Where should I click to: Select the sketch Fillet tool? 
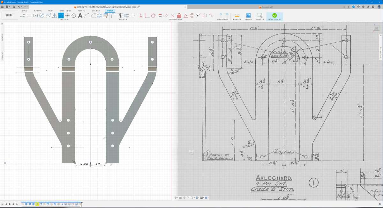pos(114,15)
